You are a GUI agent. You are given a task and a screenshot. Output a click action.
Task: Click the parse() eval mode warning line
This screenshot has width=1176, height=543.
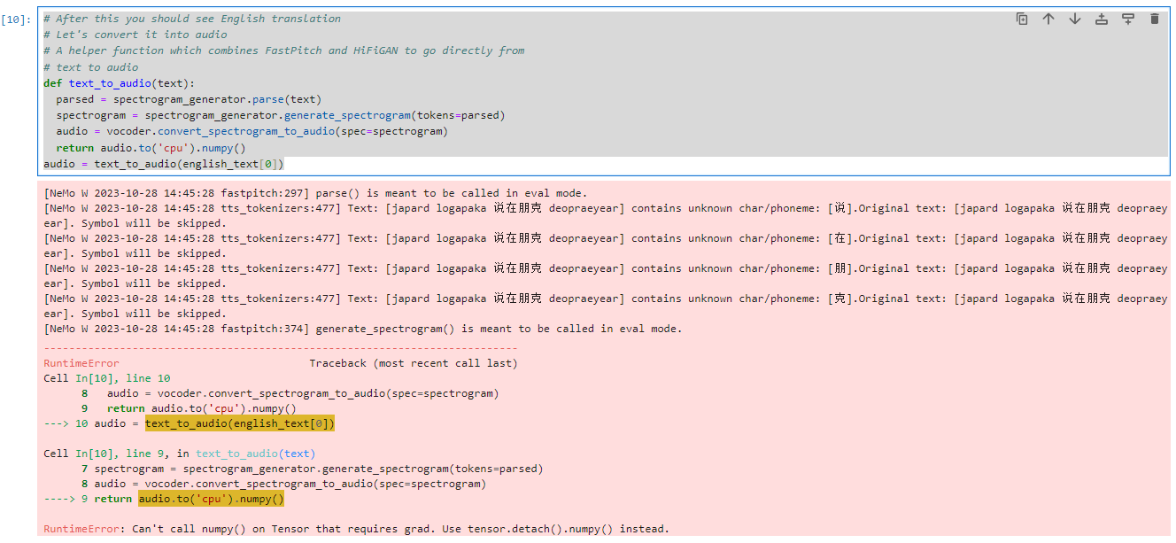[315, 193]
